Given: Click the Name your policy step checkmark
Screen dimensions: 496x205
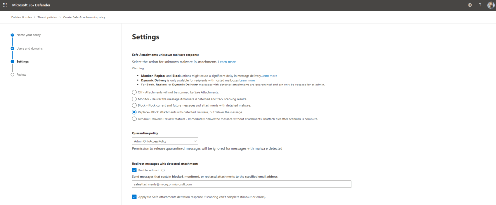Looking at the screenshot, I should coord(12,35).
